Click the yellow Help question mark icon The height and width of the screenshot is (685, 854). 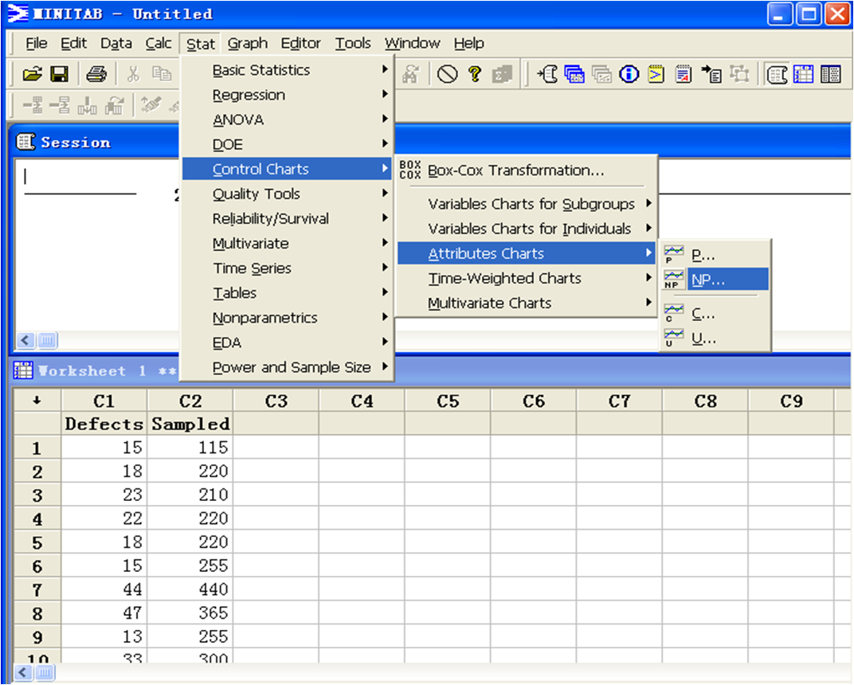pos(475,74)
